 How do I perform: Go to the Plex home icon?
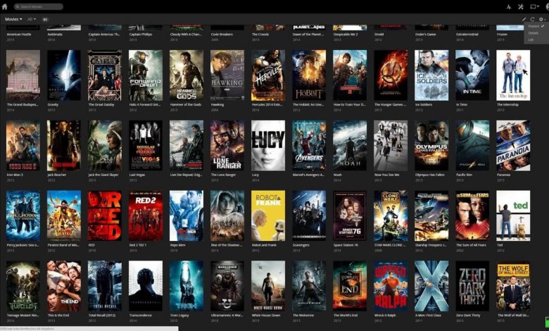point(4,6)
